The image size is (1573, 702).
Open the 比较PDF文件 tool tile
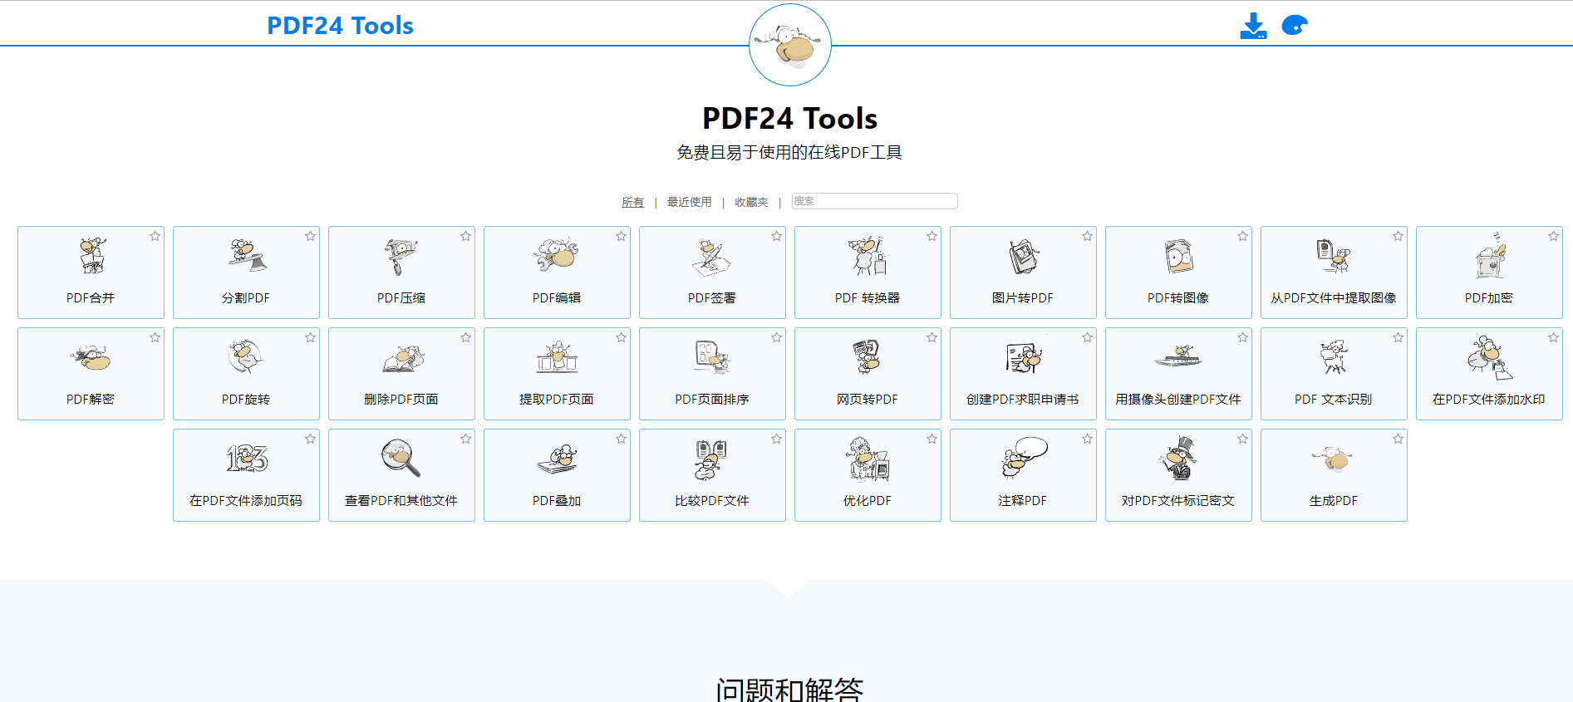(x=712, y=475)
